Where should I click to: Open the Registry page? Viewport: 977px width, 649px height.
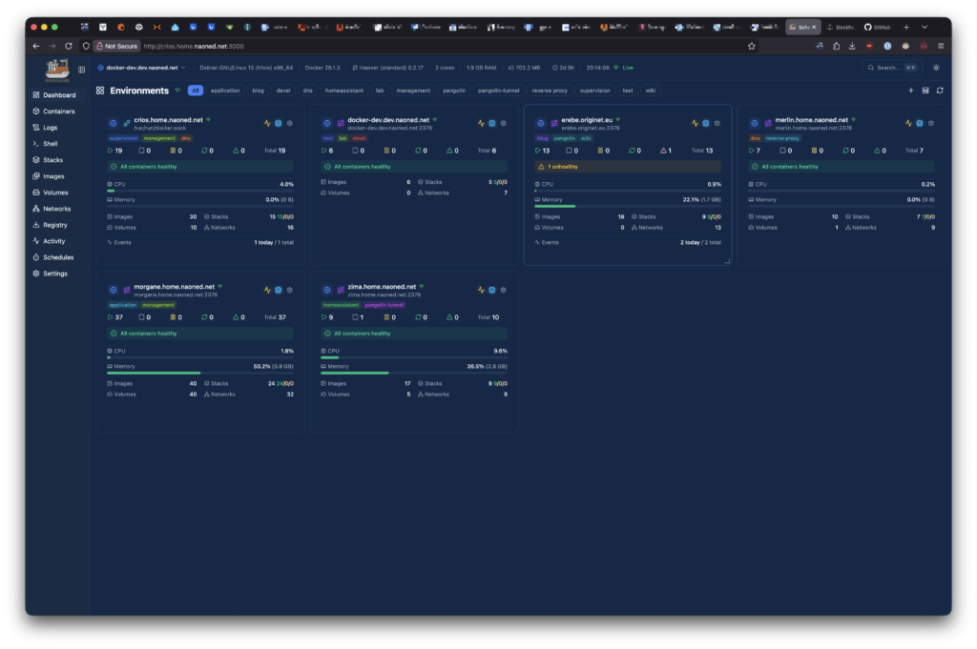pos(54,225)
